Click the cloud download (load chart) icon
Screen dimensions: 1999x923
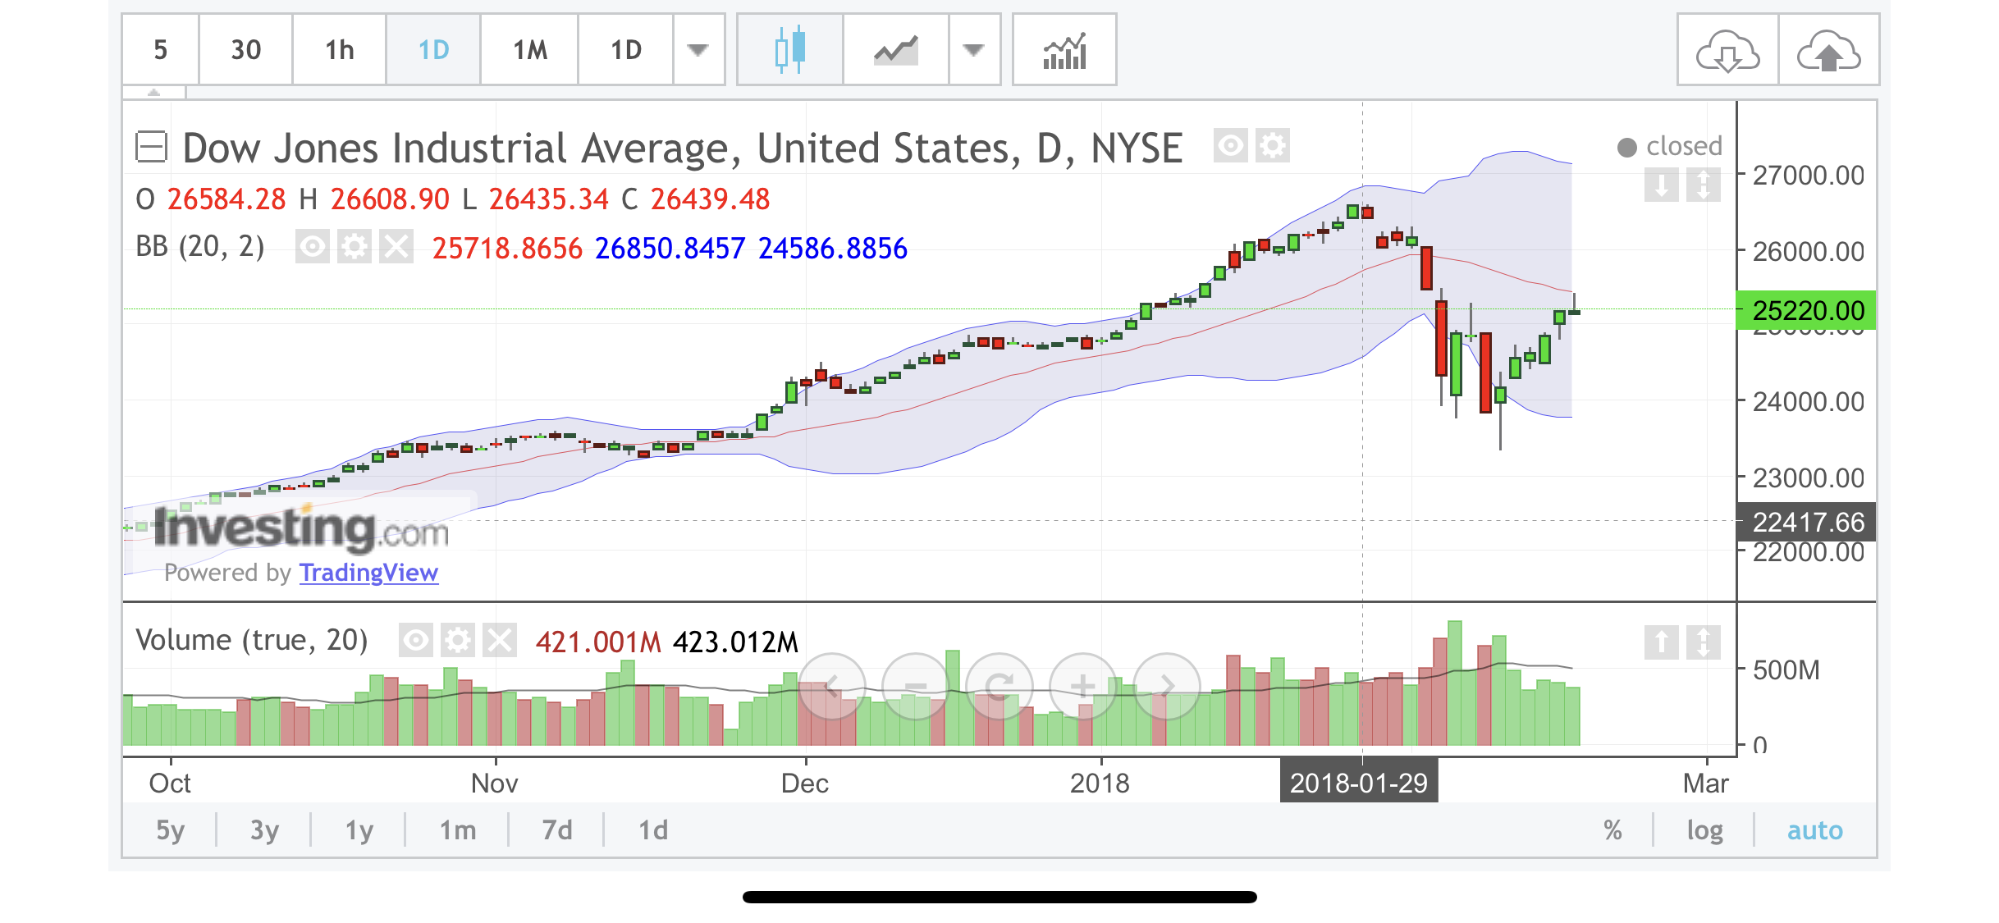tap(1727, 52)
